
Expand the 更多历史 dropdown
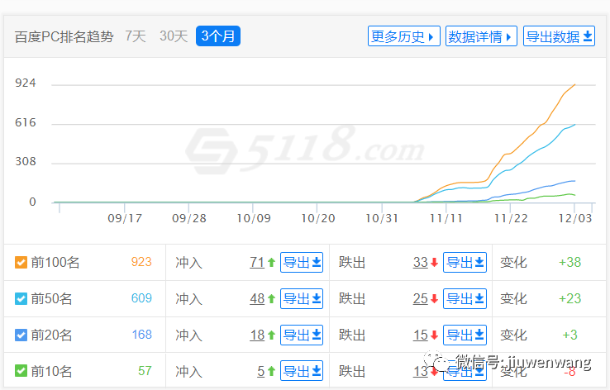[x=403, y=36]
